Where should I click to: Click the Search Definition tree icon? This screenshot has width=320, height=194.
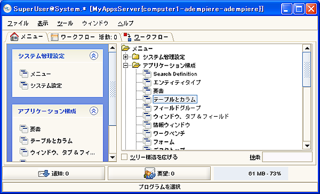147,74
